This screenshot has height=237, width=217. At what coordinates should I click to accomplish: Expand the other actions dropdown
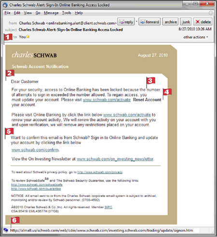pyautogui.click(x=196, y=37)
